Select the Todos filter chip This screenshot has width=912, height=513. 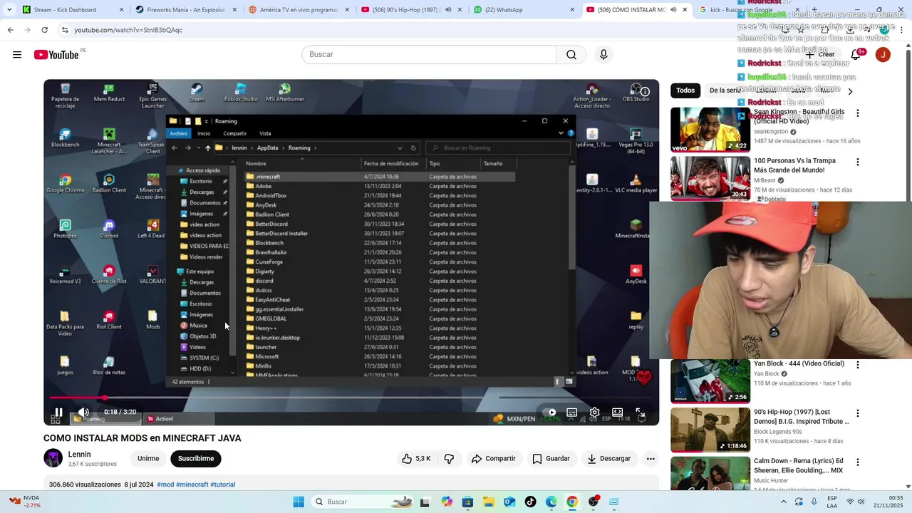[x=685, y=90]
